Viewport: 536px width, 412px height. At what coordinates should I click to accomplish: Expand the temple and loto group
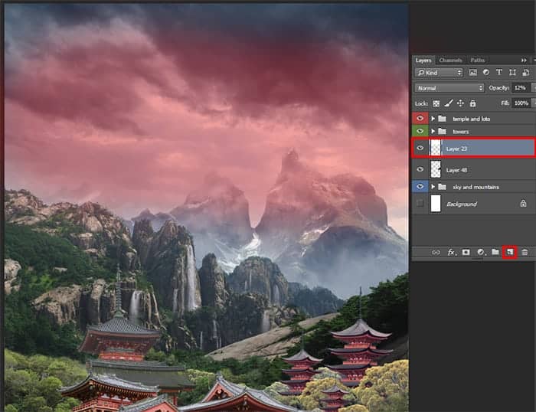433,119
